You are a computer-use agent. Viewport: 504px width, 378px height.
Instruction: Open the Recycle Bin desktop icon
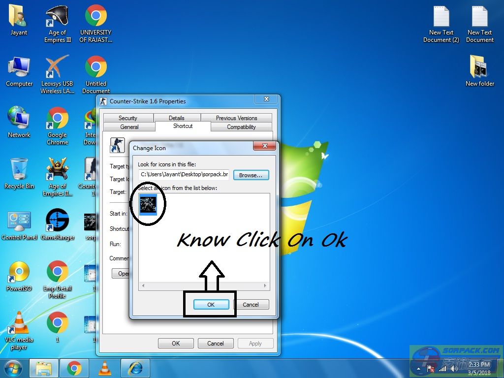pyautogui.click(x=19, y=173)
